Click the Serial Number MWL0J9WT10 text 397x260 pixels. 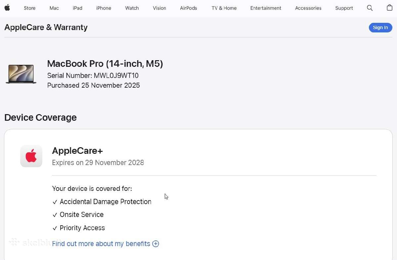(93, 75)
